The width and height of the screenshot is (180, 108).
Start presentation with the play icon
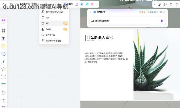click(159, 4)
